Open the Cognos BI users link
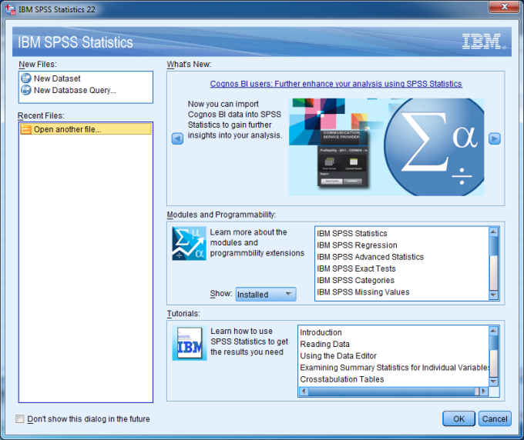Image resolution: width=524 pixels, height=440 pixels. pyautogui.click(x=336, y=84)
